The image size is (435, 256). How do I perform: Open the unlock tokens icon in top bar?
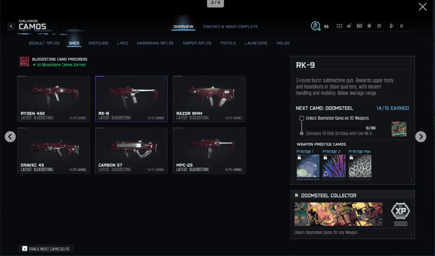pyautogui.click(x=349, y=26)
